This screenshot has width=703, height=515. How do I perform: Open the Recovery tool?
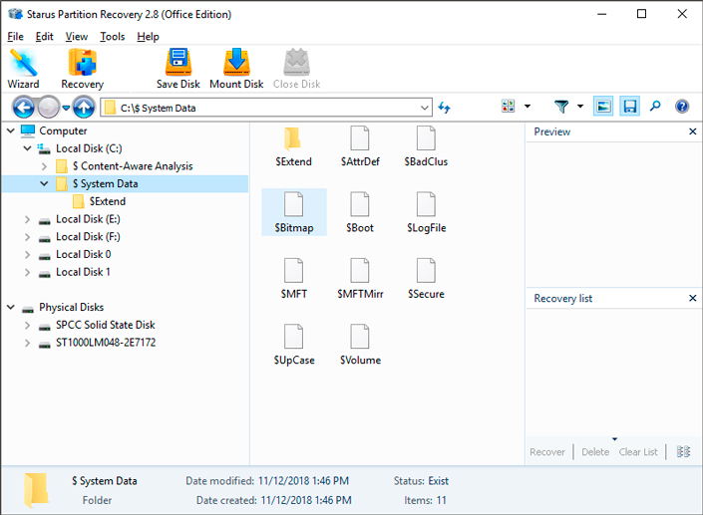(x=83, y=69)
